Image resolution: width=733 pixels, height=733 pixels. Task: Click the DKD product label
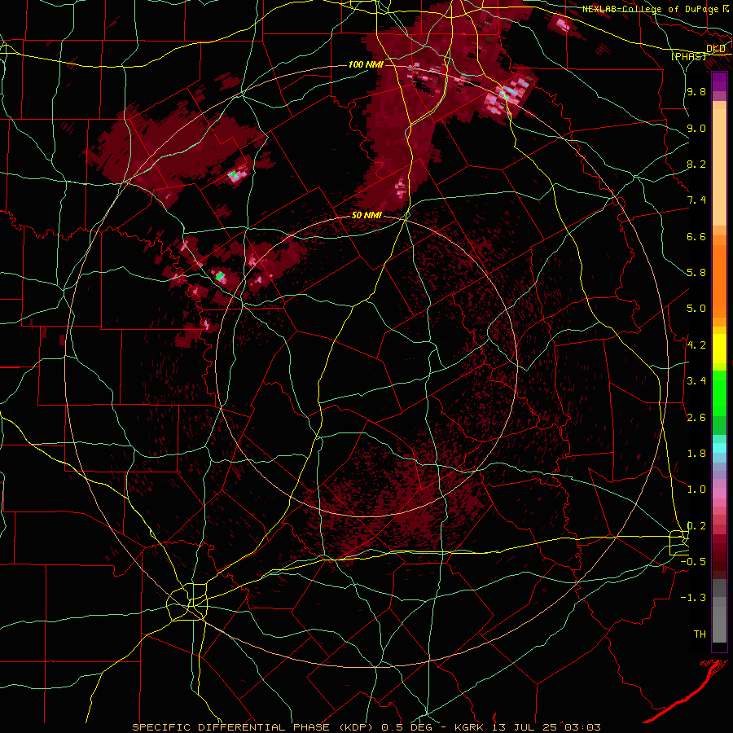tap(716, 49)
